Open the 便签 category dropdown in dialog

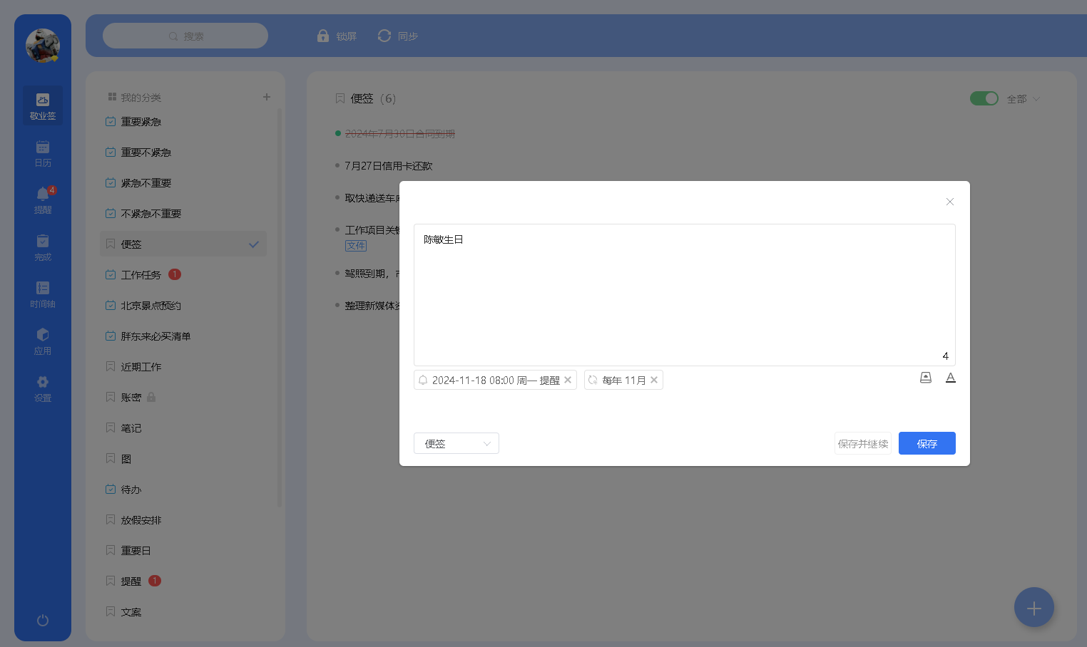point(456,443)
